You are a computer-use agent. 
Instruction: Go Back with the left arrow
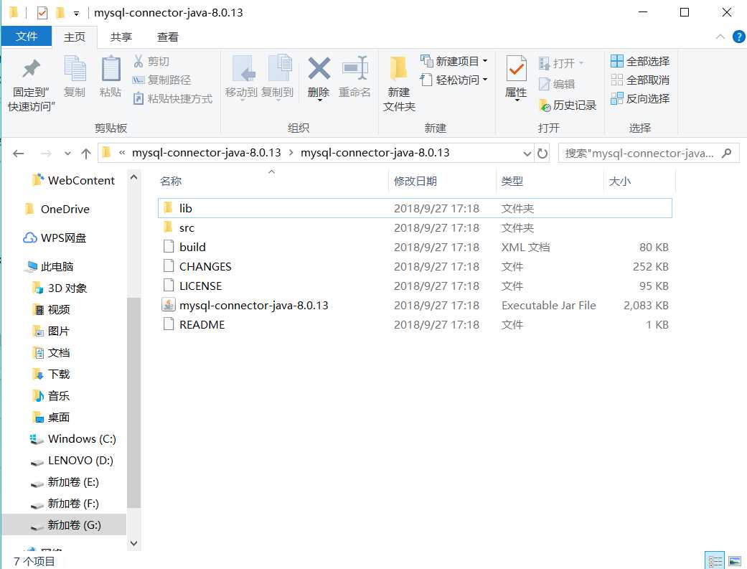(x=18, y=154)
